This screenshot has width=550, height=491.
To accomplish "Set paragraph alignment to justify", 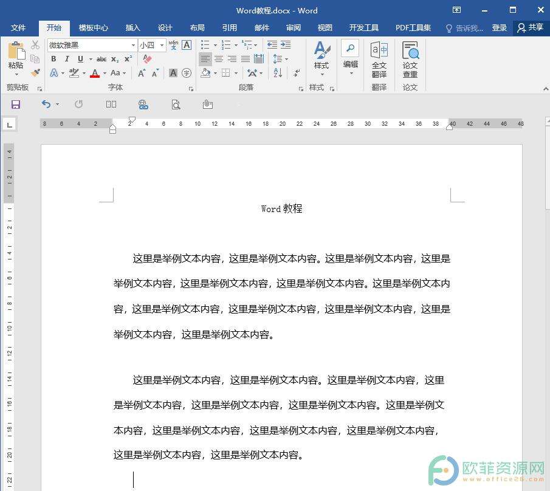I will [x=245, y=59].
